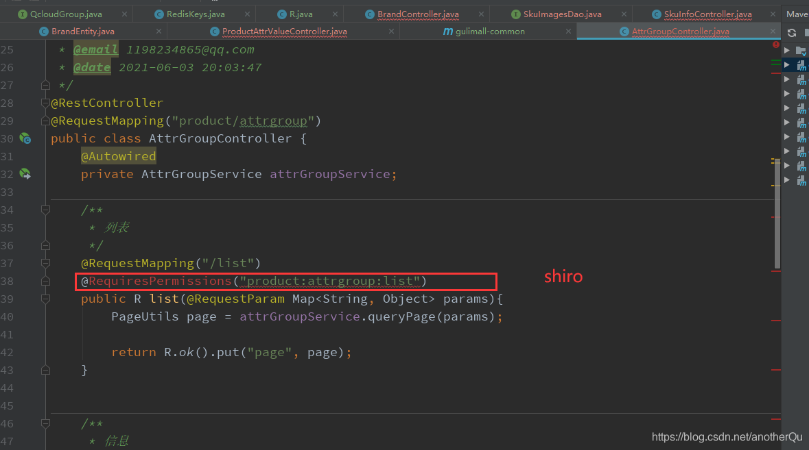Close the QcloudGroup.java tab
This screenshot has width=809, height=450.
click(124, 14)
